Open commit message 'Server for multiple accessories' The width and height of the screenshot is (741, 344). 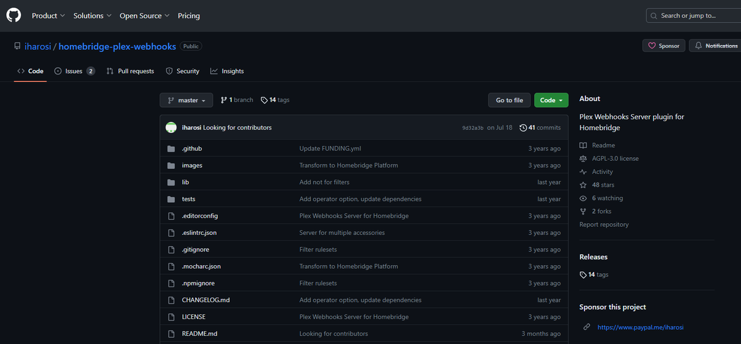click(342, 233)
